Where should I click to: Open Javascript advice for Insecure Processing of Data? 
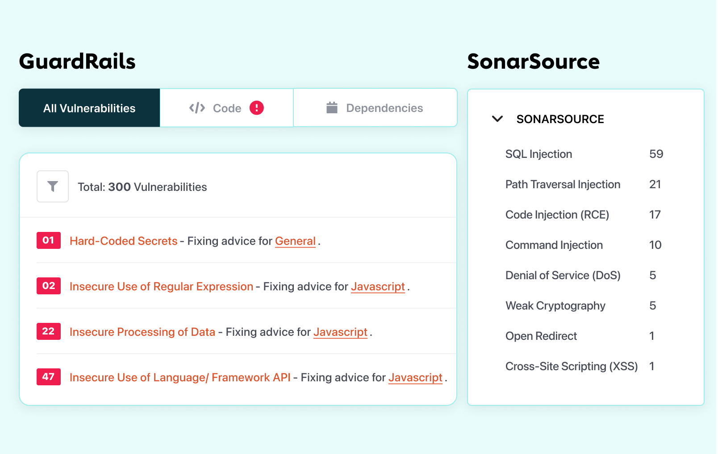(340, 332)
